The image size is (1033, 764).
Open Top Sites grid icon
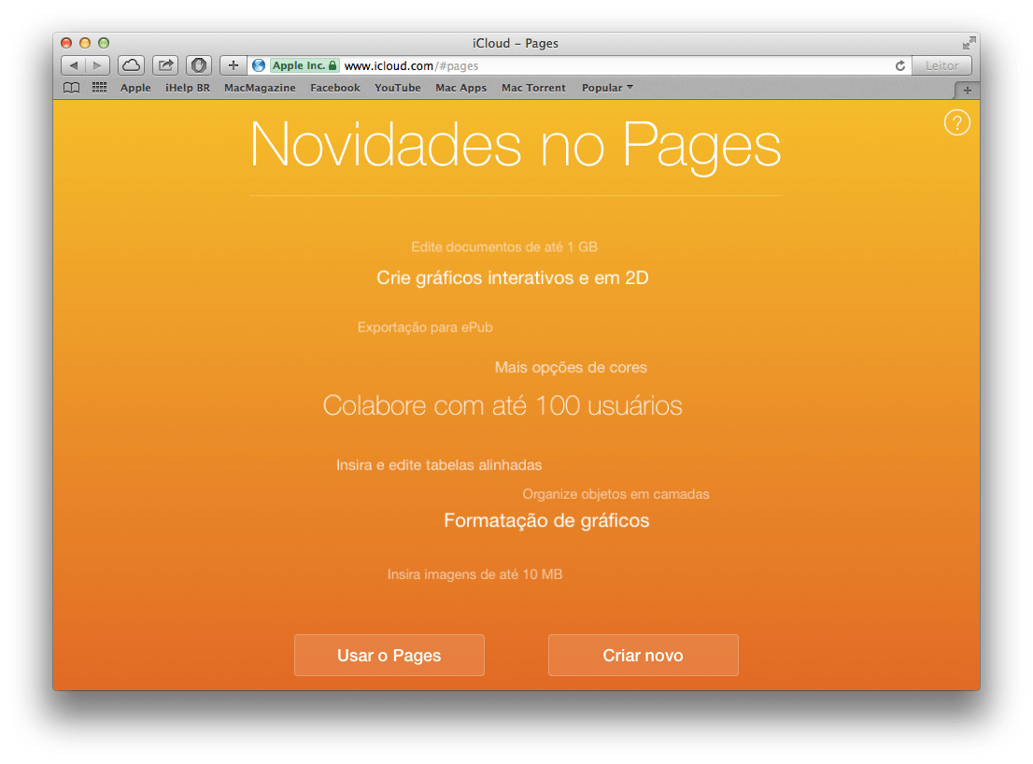point(100,88)
